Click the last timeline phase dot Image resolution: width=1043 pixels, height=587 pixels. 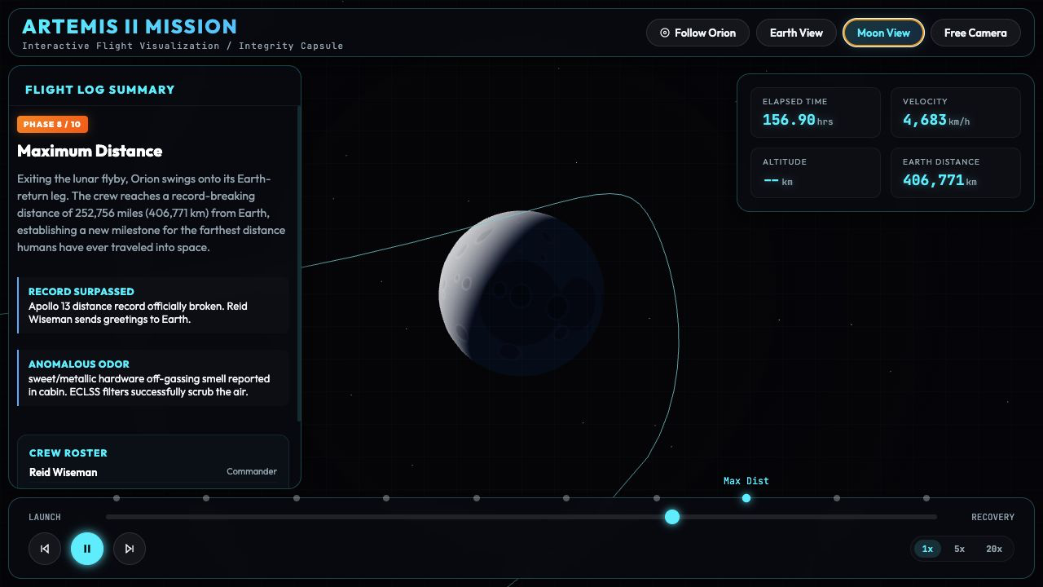pyautogui.click(x=926, y=498)
